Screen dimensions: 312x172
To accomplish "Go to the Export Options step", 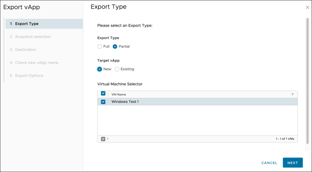I will pyautogui.click(x=44, y=76).
